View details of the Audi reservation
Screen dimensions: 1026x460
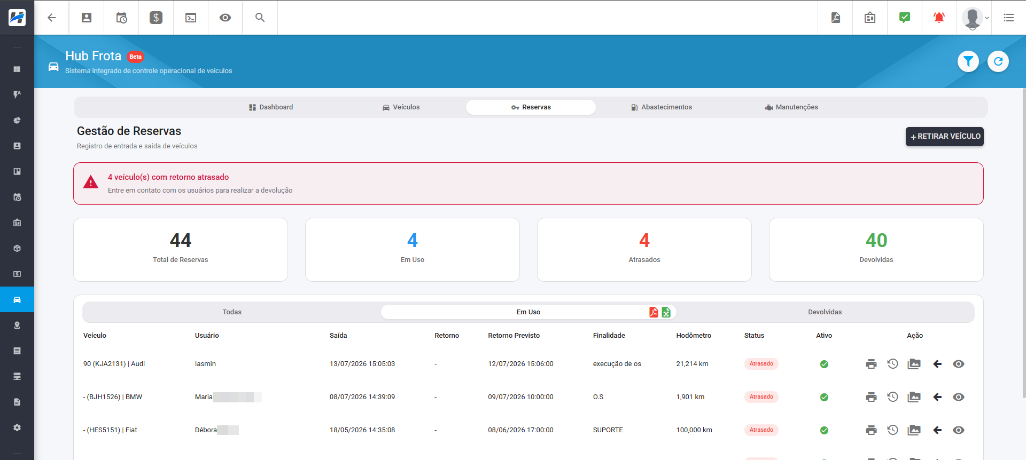[x=959, y=364]
